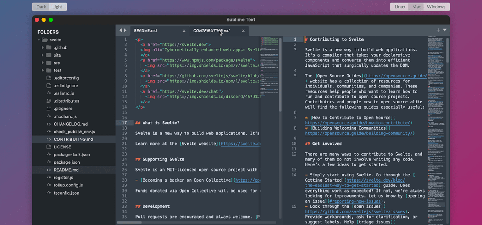The width and height of the screenshot is (482, 225).
Task: Select the Linux platform option
Action: click(x=400, y=7)
